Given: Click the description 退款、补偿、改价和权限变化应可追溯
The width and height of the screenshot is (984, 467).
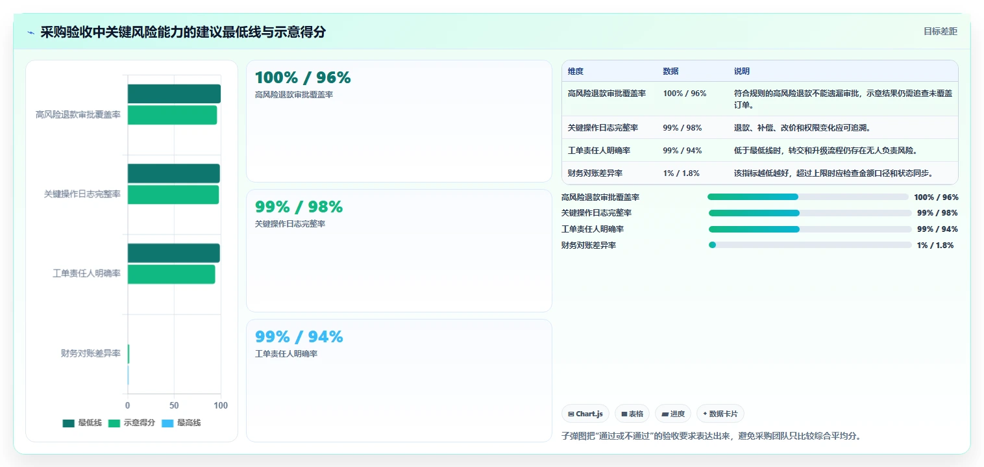Looking at the screenshot, I should point(802,128).
